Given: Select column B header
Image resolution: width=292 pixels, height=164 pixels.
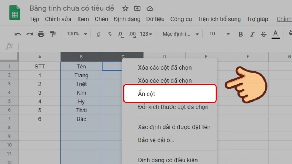Looking at the screenshot, I should pos(81,57).
